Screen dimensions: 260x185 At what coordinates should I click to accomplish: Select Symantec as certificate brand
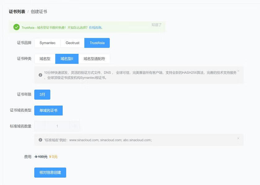point(47,43)
